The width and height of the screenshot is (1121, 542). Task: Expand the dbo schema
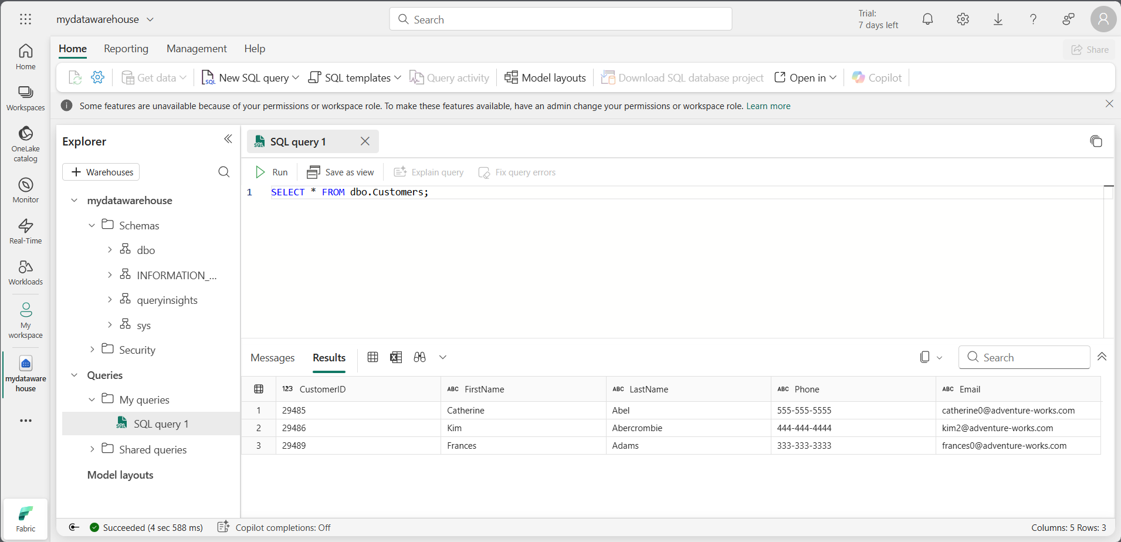pos(110,250)
